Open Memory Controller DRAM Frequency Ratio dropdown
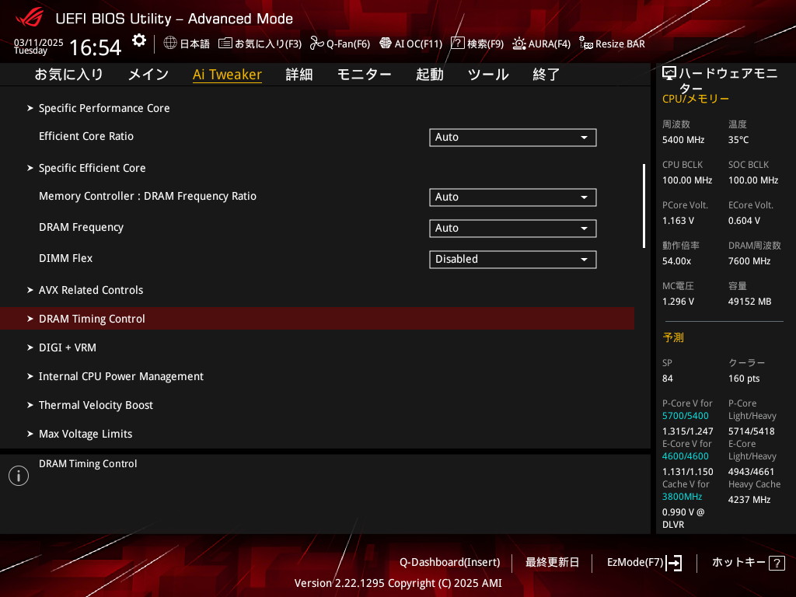This screenshot has width=796, height=597. [513, 197]
